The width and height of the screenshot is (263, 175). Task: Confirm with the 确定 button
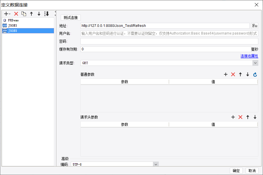[x=236, y=171]
